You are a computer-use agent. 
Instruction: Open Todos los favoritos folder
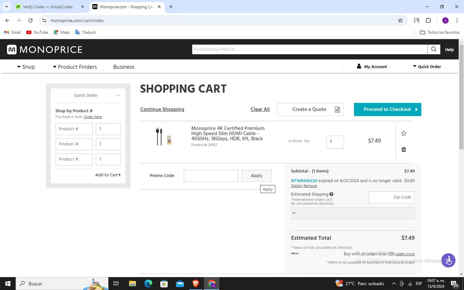coord(440,32)
